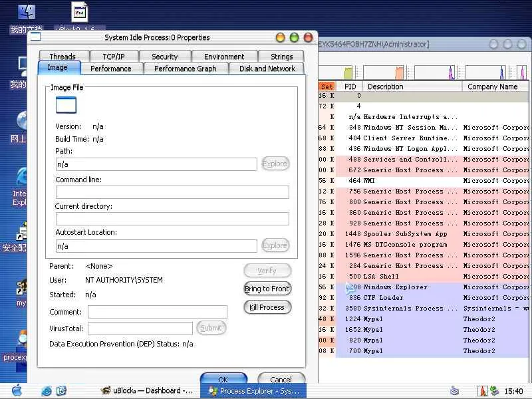Screen dimensions: 532x399
Task: Open the my shortcut desktop icon
Action: pos(21,293)
